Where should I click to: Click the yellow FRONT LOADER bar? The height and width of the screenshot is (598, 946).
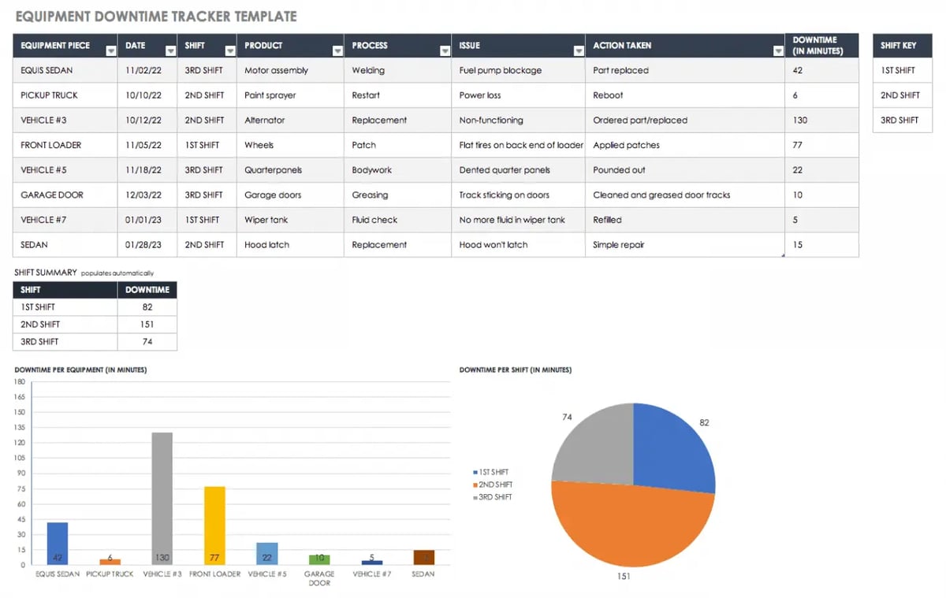coord(214,524)
